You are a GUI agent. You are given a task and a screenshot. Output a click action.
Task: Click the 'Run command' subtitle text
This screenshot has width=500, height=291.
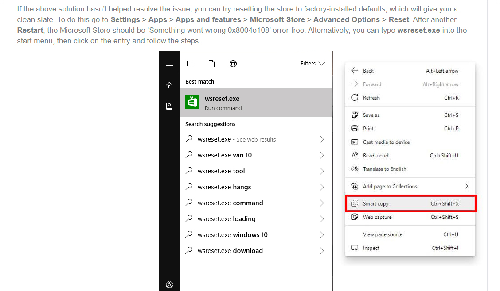point(223,108)
